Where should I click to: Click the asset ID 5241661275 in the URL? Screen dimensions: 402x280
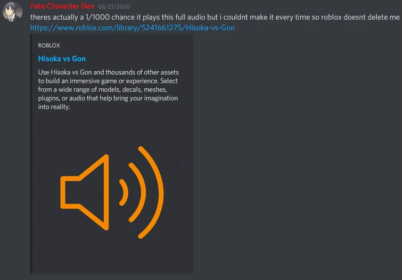click(161, 28)
